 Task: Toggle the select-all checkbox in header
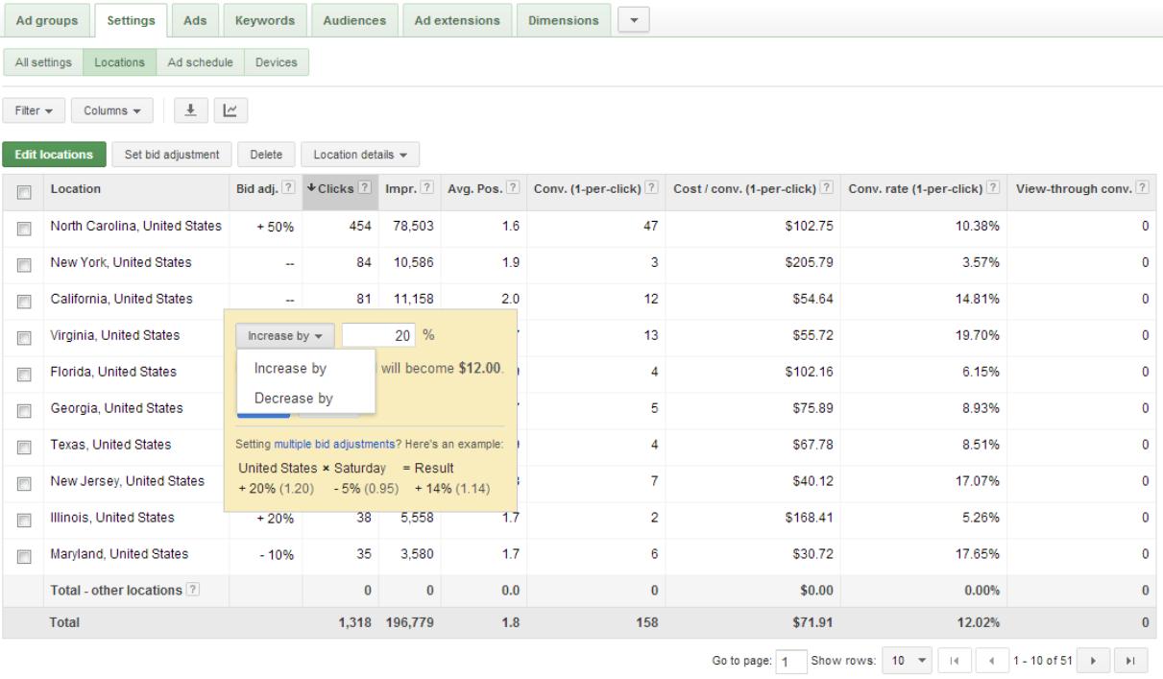pyautogui.click(x=22, y=191)
